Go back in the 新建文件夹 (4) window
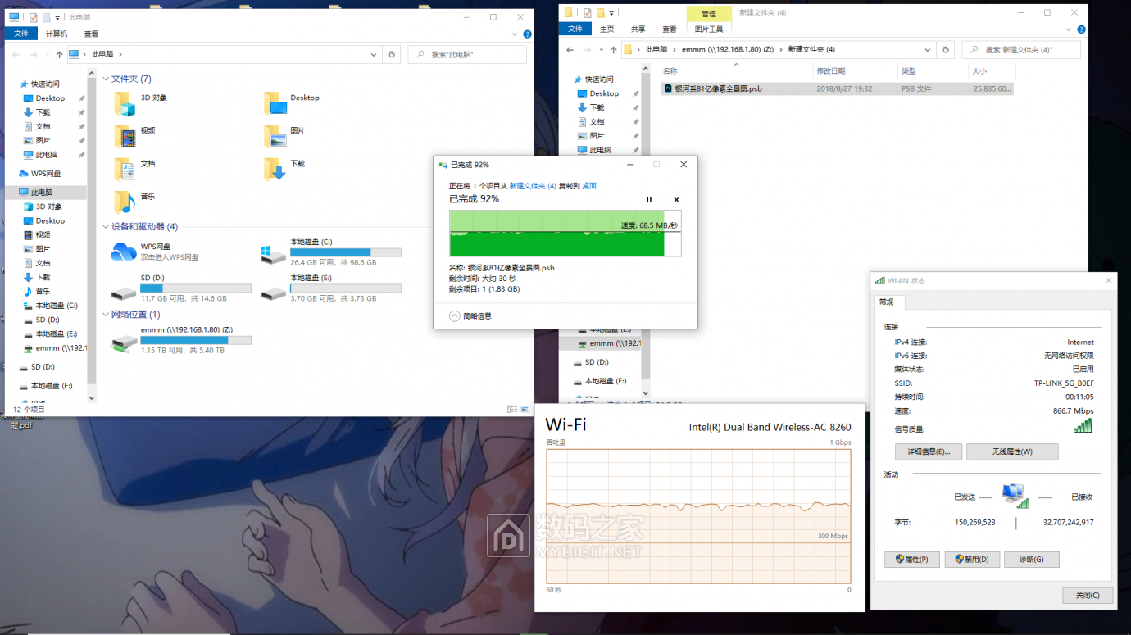The image size is (1131, 635). (571, 50)
